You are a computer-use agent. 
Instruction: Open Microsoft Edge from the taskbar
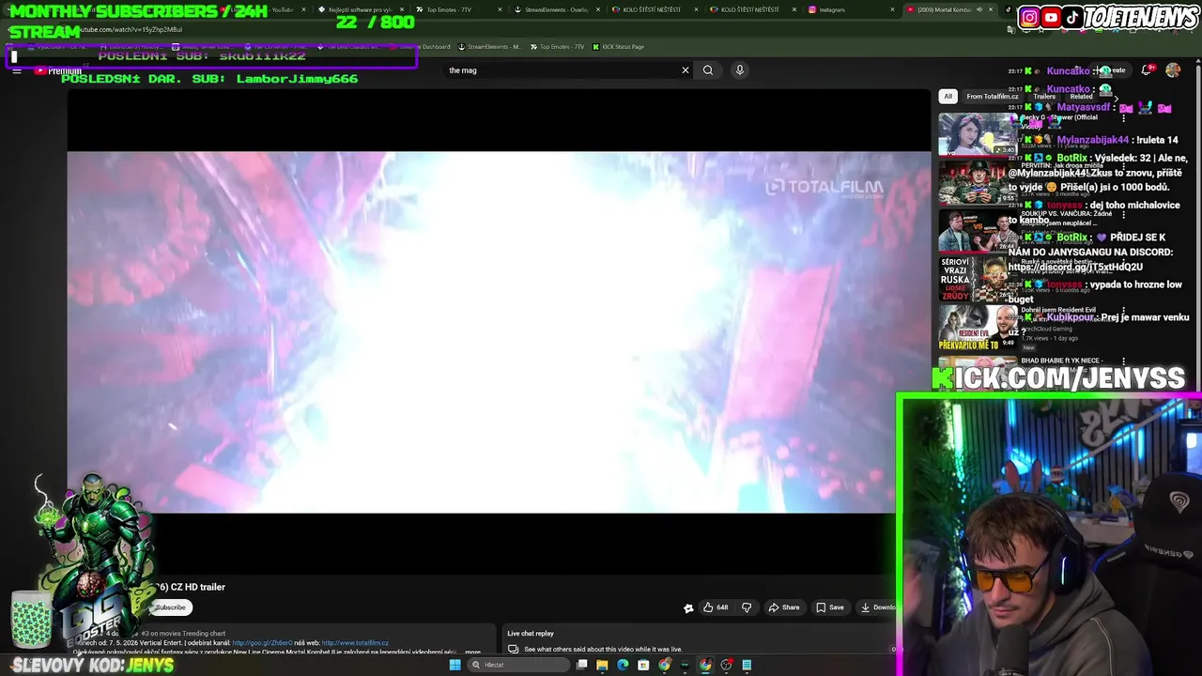623,665
